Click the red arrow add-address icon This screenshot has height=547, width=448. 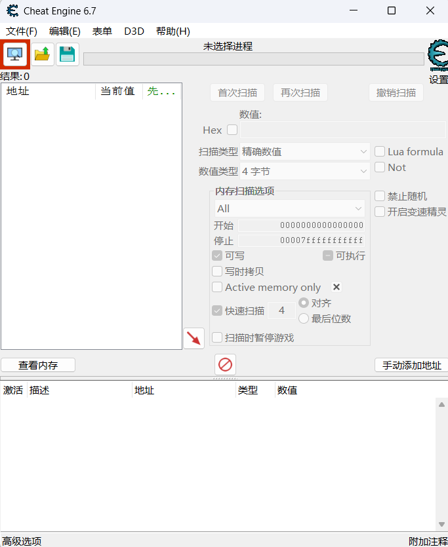point(193,338)
